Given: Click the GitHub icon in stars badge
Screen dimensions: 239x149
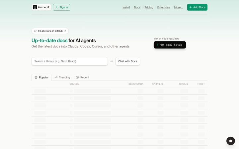Looking at the screenshot, I should (x=36, y=31).
